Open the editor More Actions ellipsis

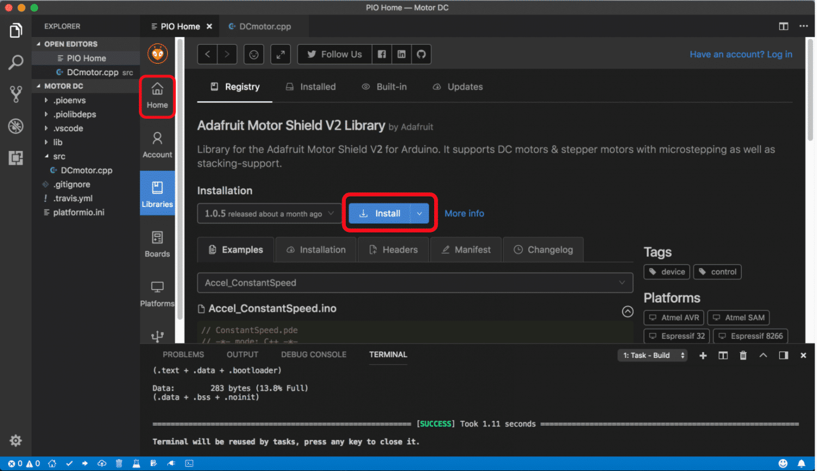click(803, 26)
